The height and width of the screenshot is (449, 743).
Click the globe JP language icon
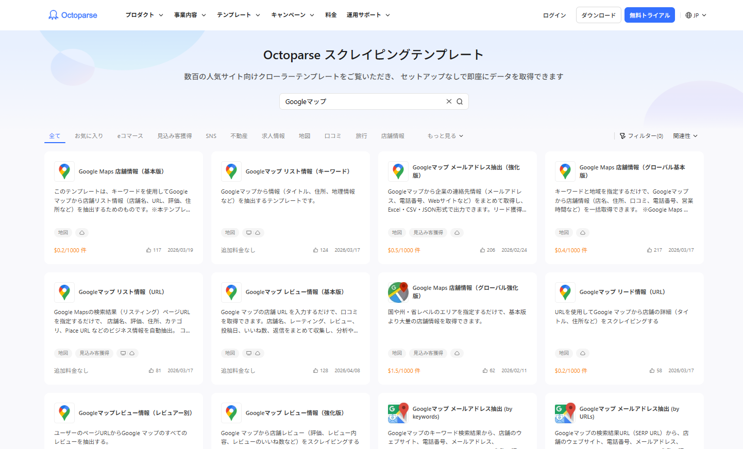(x=688, y=15)
